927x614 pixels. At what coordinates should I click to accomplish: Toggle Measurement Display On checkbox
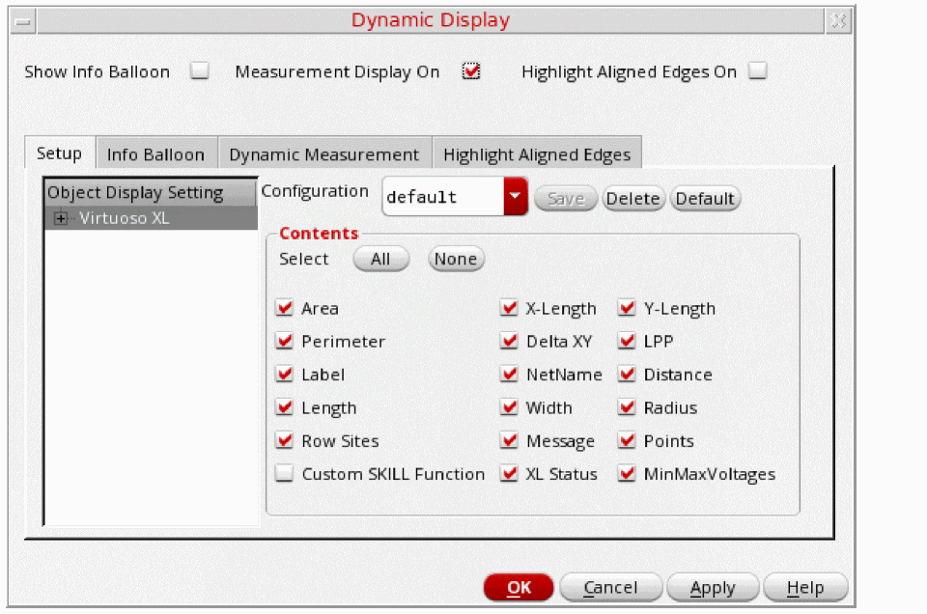471,71
